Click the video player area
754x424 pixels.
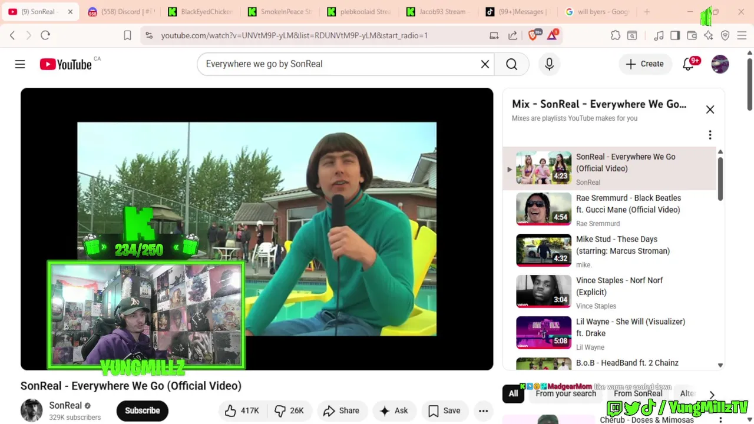click(257, 229)
